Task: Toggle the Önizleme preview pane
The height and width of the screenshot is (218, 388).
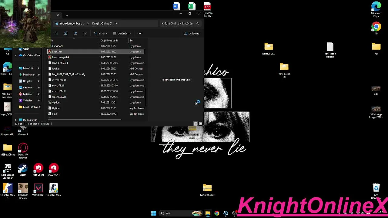Action: (192, 33)
